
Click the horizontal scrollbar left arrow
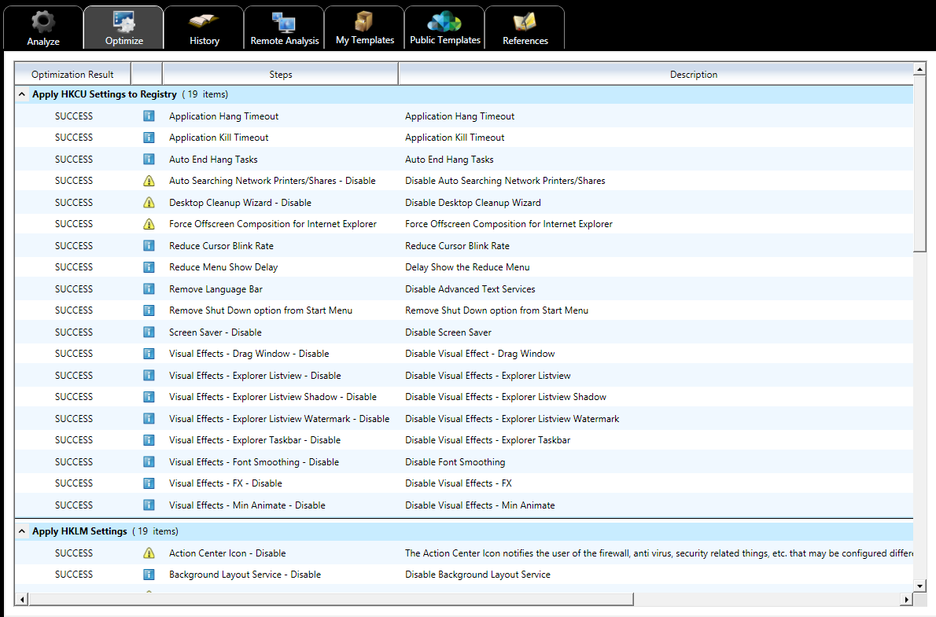(x=22, y=599)
